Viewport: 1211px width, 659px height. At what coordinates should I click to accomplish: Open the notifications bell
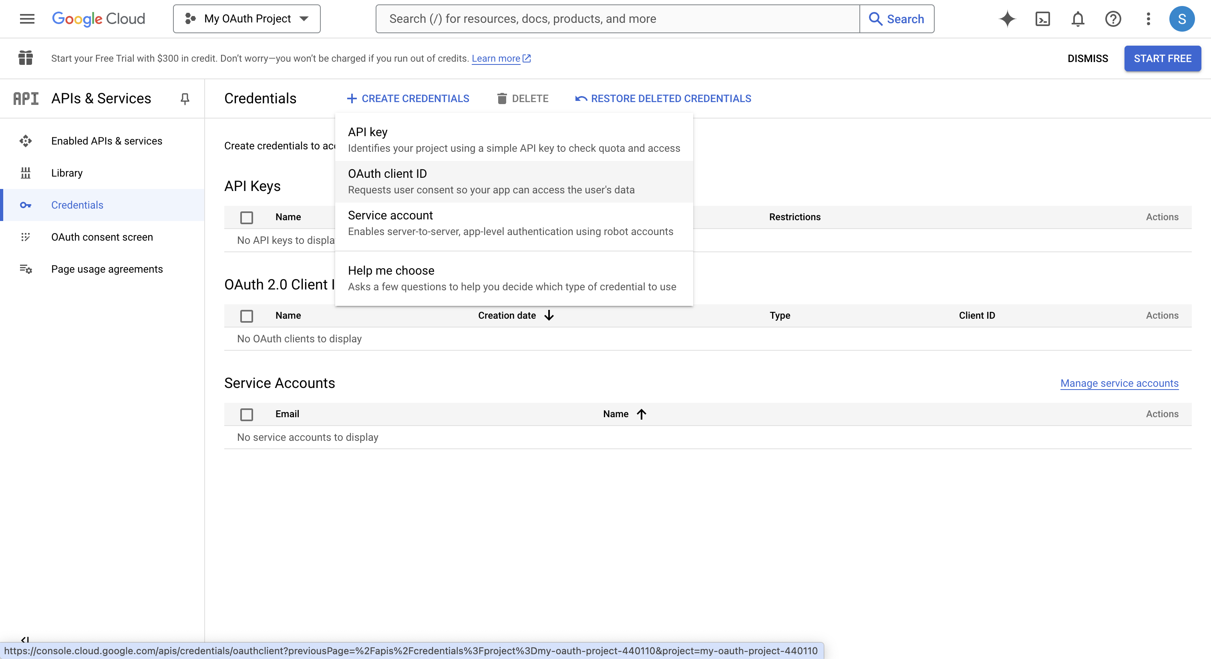click(x=1078, y=19)
